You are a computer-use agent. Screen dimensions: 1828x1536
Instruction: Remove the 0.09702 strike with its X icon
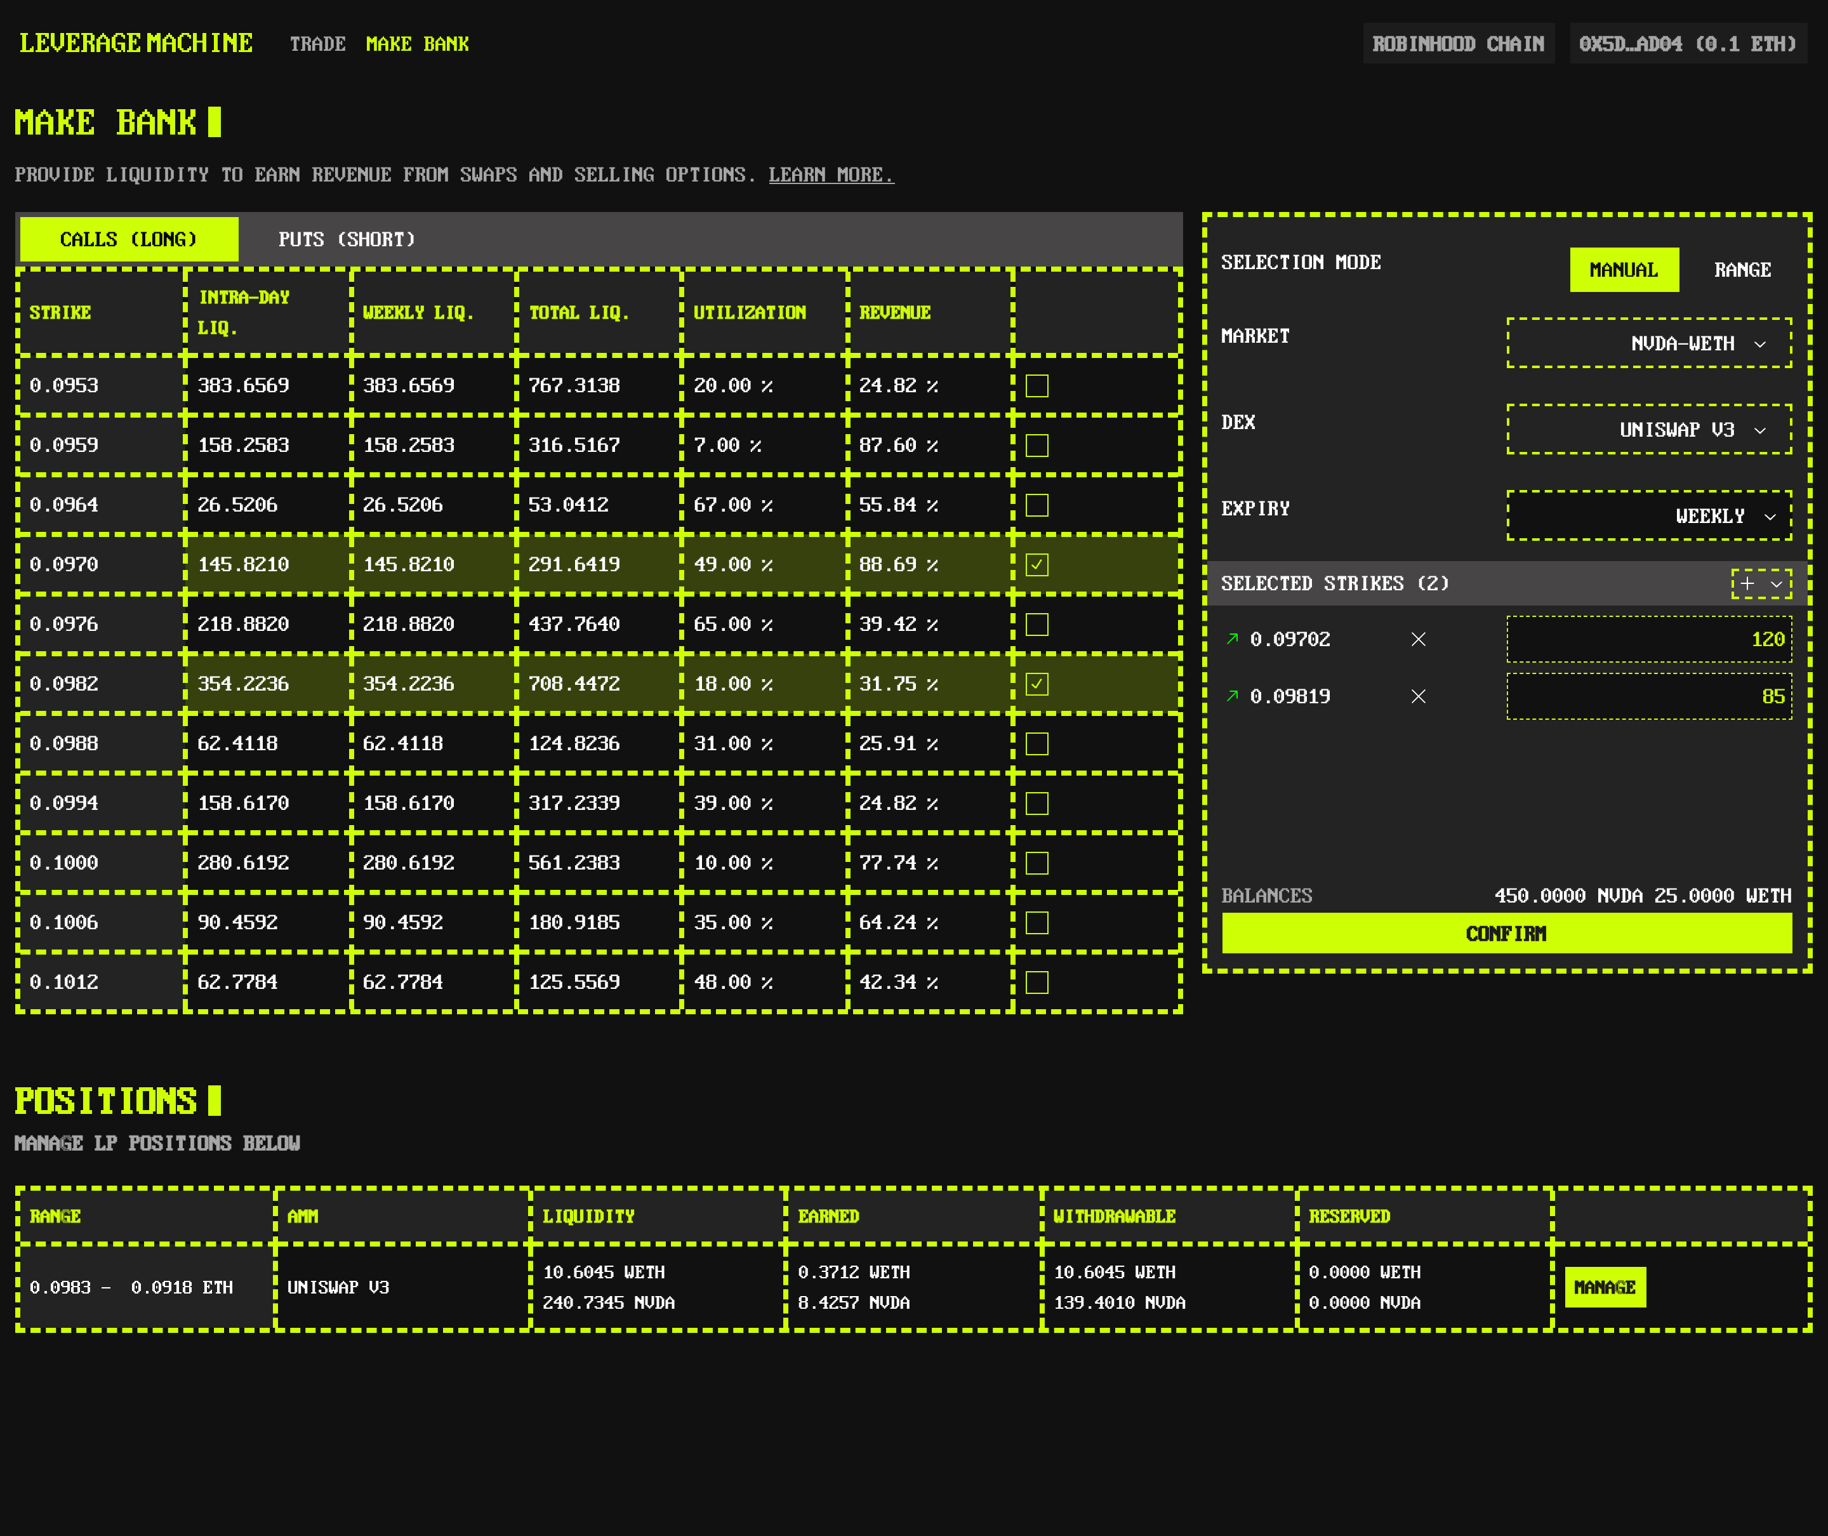(1418, 639)
